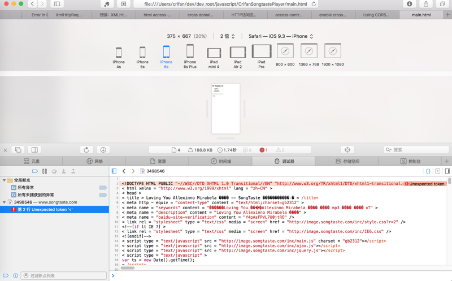Go forward in the source view history
This screenshot has width=452, height=281.
click(x=133, y=171)
